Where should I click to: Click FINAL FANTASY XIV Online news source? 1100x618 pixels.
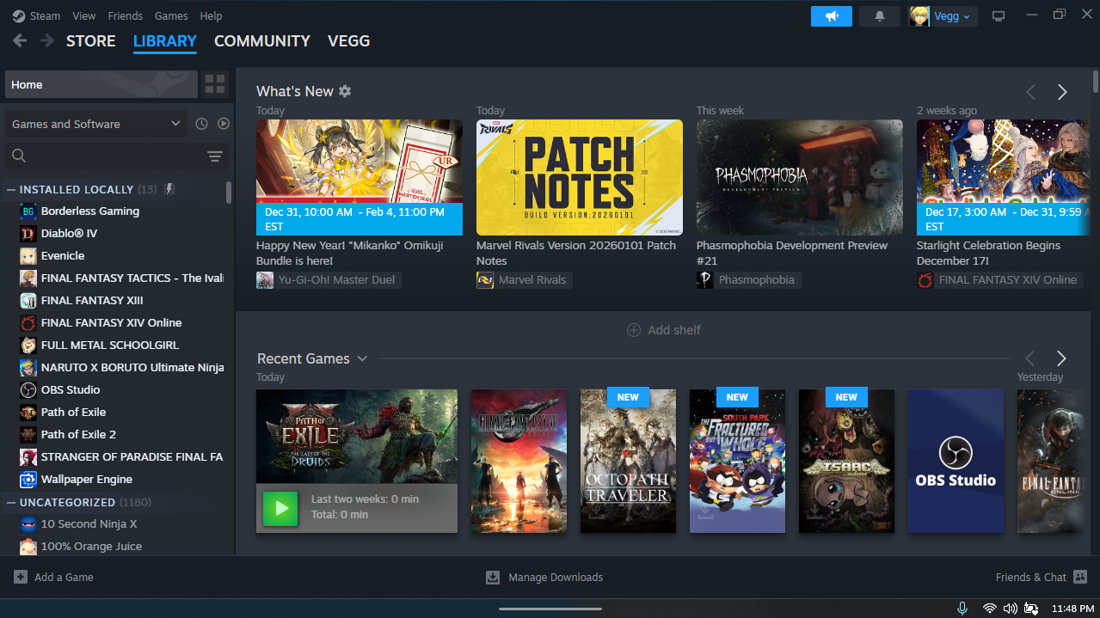coord(1008,280)
